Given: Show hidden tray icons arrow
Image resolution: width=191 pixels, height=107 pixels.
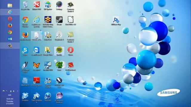Looking at the screenshot, I should coord(18,91).
